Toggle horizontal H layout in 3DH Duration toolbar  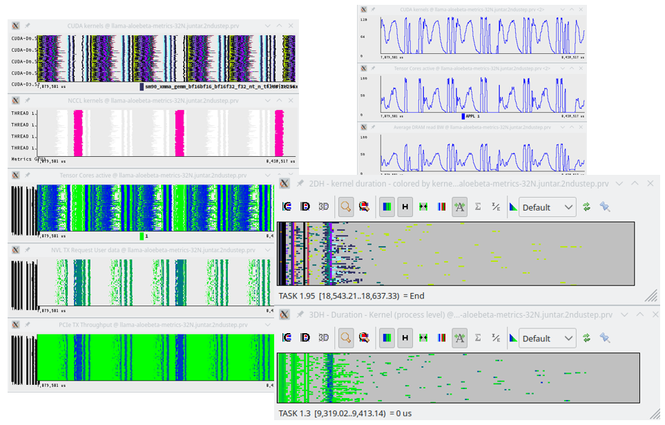(x=405, y=338)
